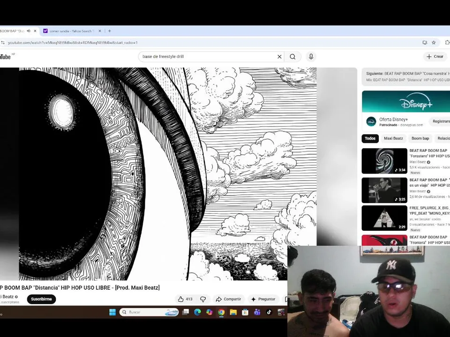This screenshot has height=337, width=450.
Task: Open a new browser tab
Action: click(x=109, y=31)
